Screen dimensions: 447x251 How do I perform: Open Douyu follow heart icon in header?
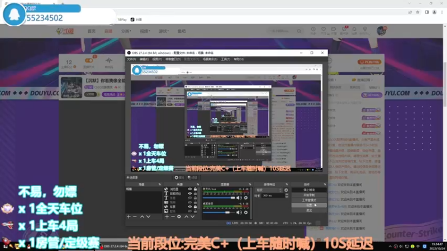(x=324, y=30)
